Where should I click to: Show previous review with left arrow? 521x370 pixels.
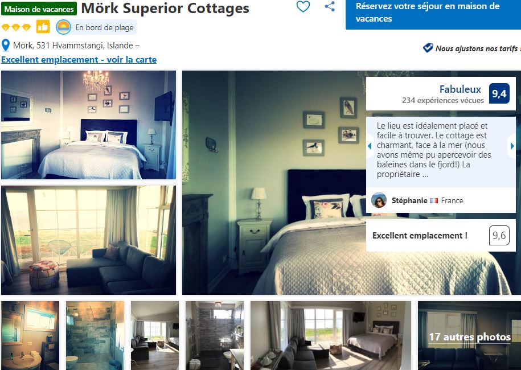[x=370, y=146]
